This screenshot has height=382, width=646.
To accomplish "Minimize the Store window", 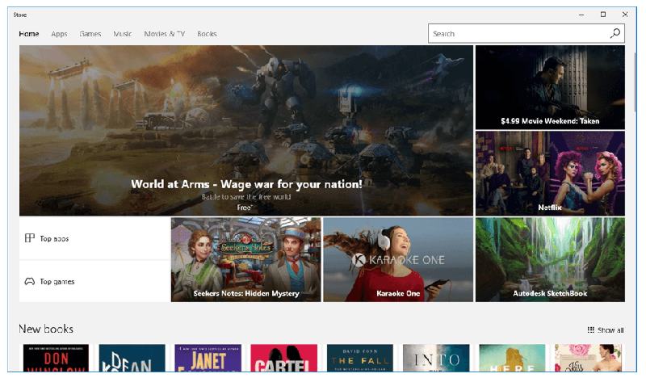I will [581, 15].
